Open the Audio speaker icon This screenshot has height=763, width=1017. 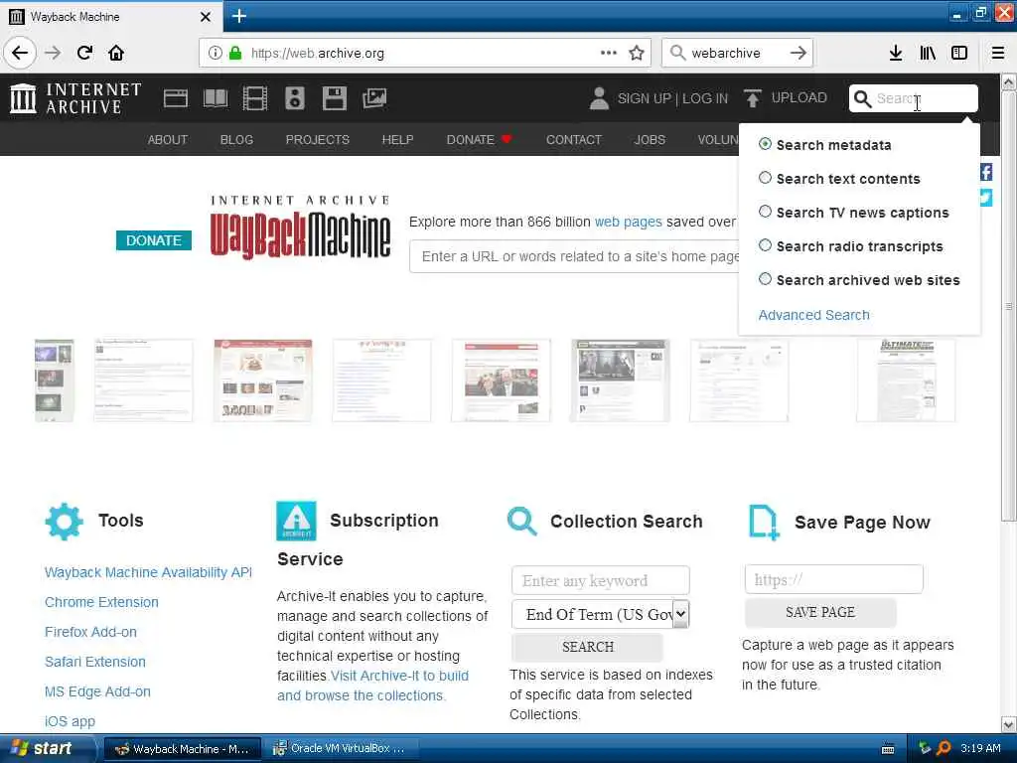click(294, 98)
